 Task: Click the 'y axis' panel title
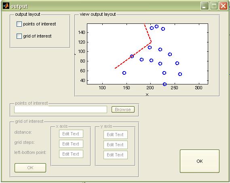pos(106,126)
